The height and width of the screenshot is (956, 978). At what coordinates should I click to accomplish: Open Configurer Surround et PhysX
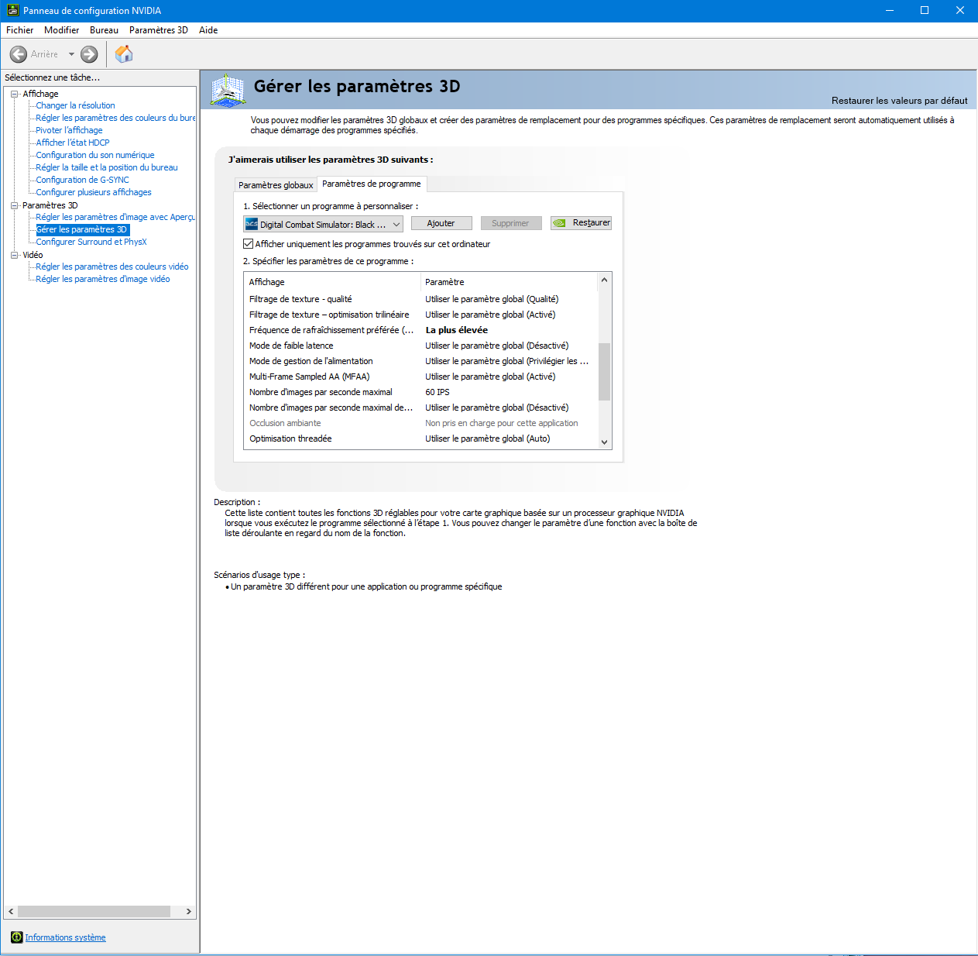point(91,242)
